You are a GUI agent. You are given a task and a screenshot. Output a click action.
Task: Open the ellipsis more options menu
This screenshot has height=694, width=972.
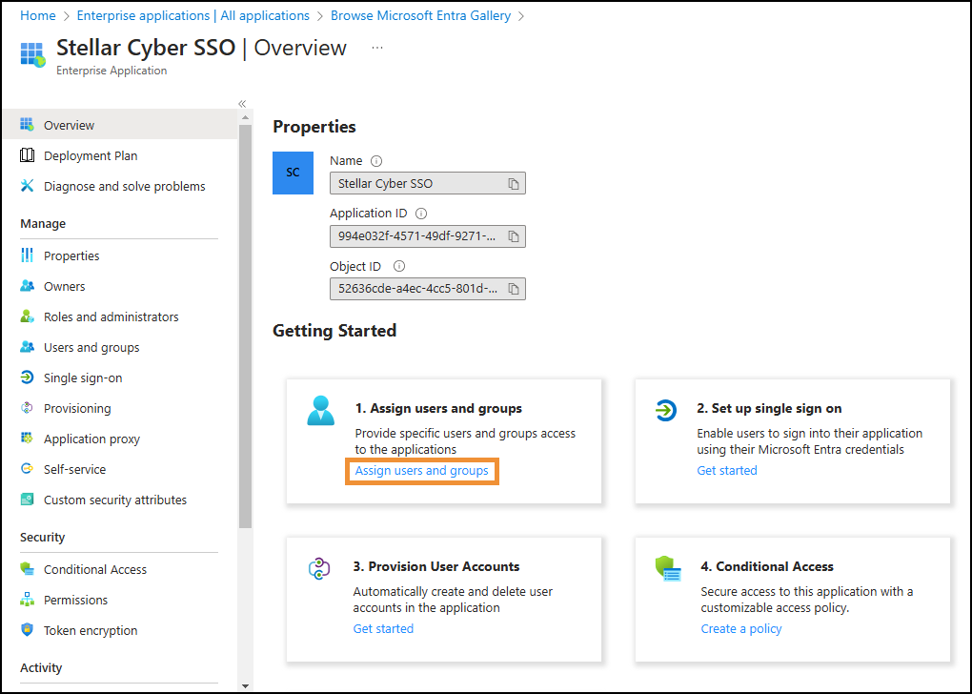click(377, 48)
